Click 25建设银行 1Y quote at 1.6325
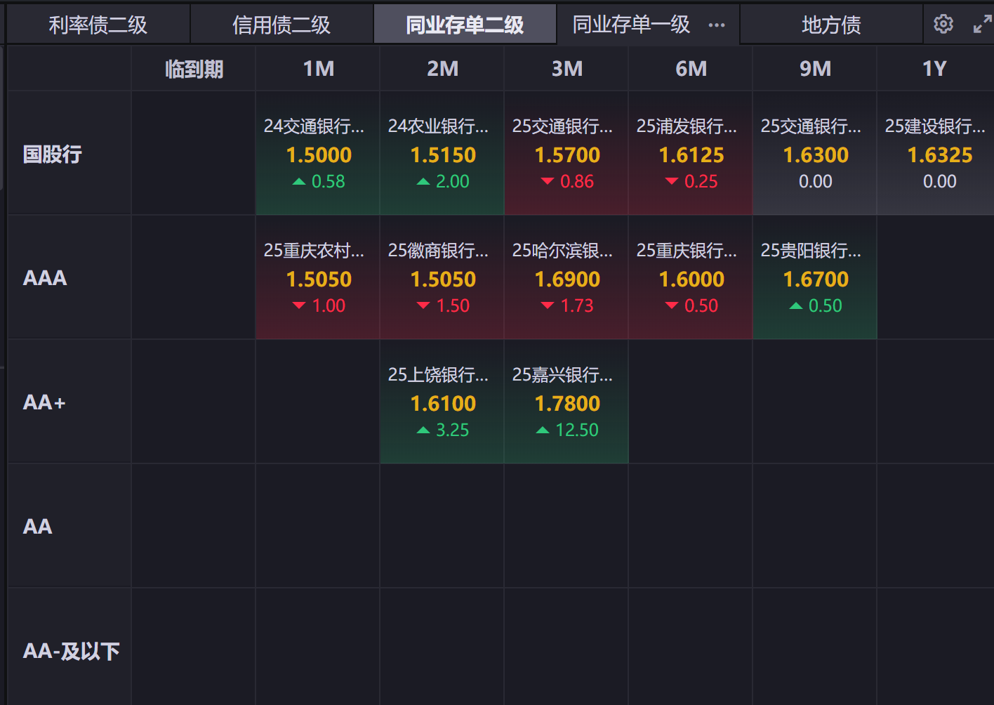994x705 pixels. pos(939,154)
